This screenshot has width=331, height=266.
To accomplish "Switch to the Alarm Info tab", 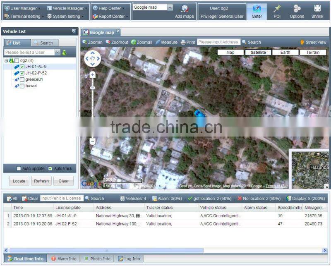I will (64, 258).
